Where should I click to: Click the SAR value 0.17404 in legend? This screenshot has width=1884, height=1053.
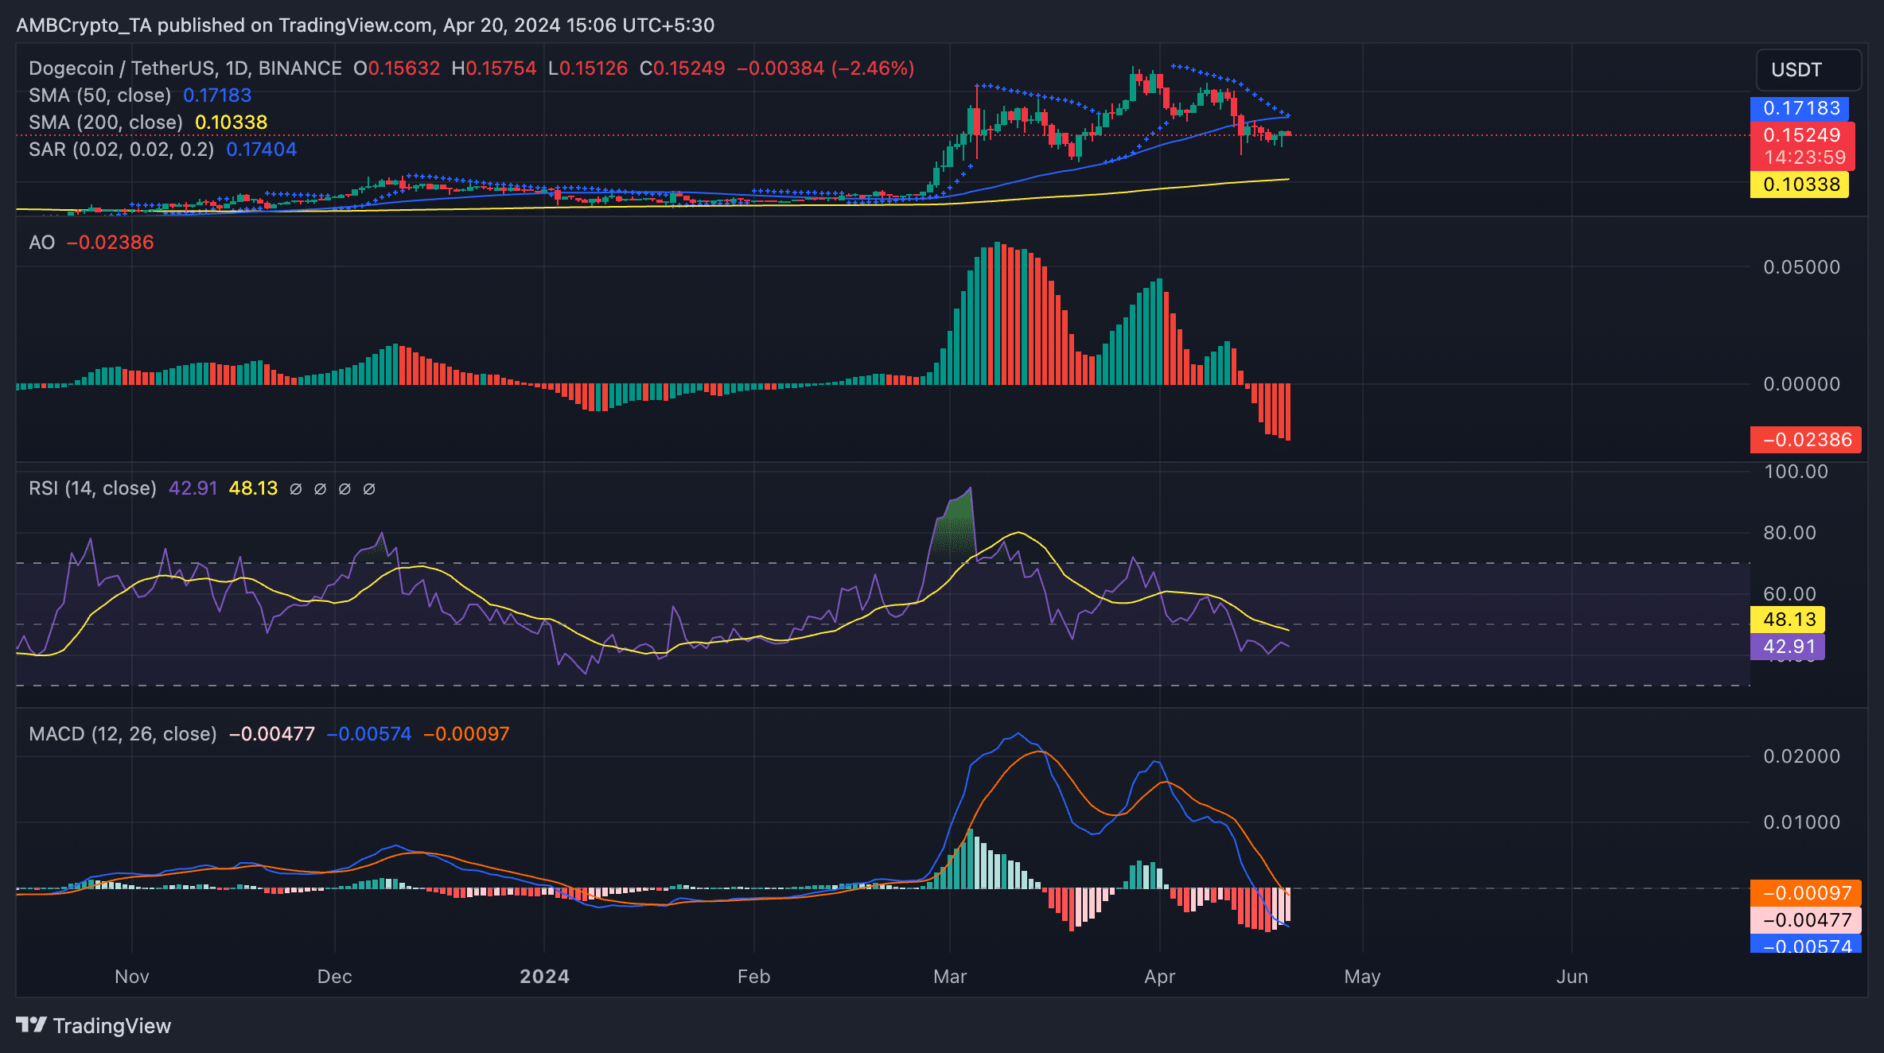click(262, 150)
